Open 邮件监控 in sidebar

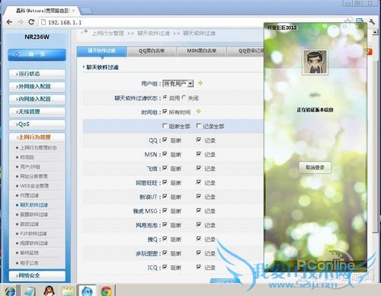click(x=29, y=253)
